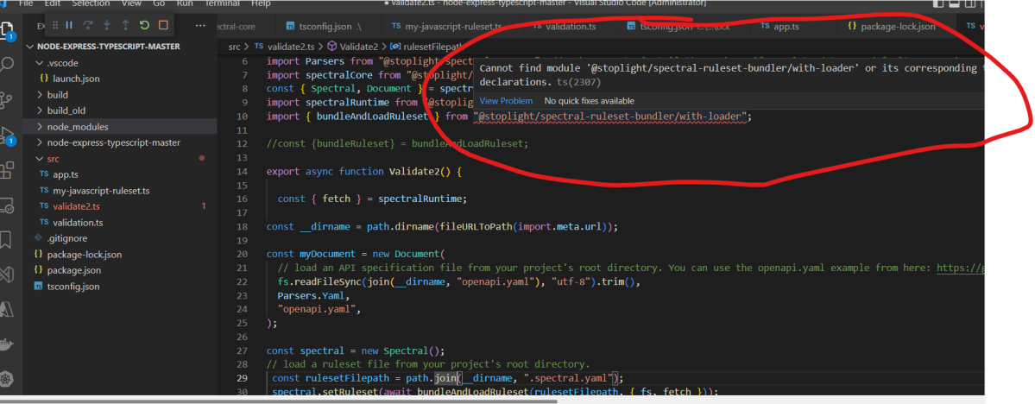Open the Help menu
Viewport: 1035px width, 404px height.
pos(262,3)
